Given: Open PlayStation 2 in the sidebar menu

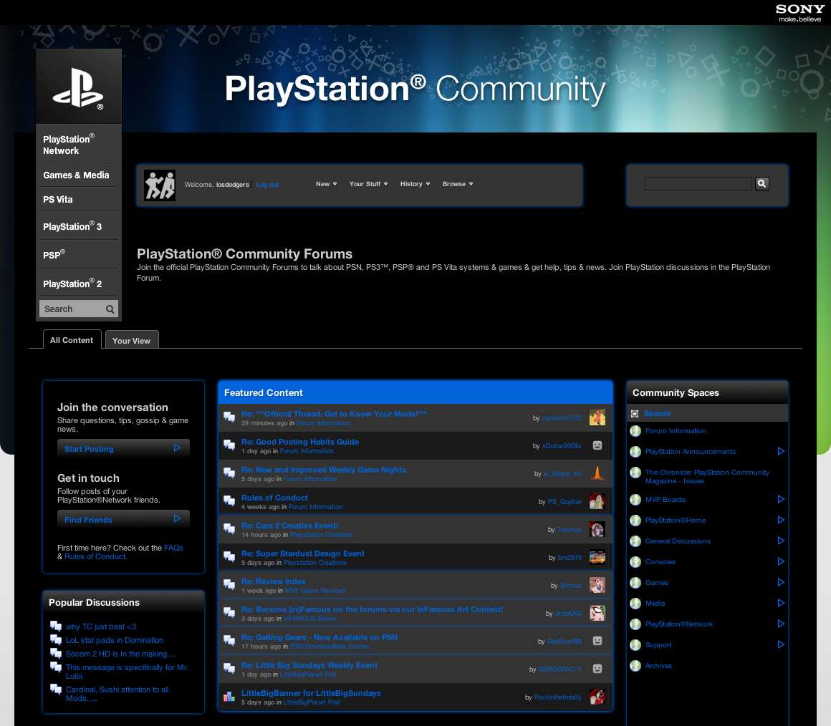Looking at the screenshot, I should pyautogui.click(x=72, y=284).
